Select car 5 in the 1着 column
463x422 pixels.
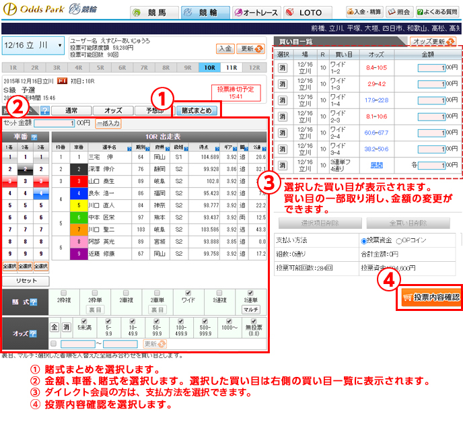click(9, 205)
